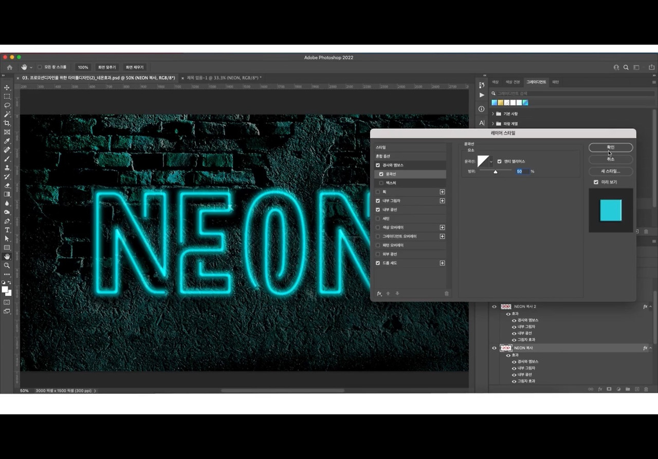Select the Blur tool
This screenshot has width=658, height=459.
coord(7,203)
